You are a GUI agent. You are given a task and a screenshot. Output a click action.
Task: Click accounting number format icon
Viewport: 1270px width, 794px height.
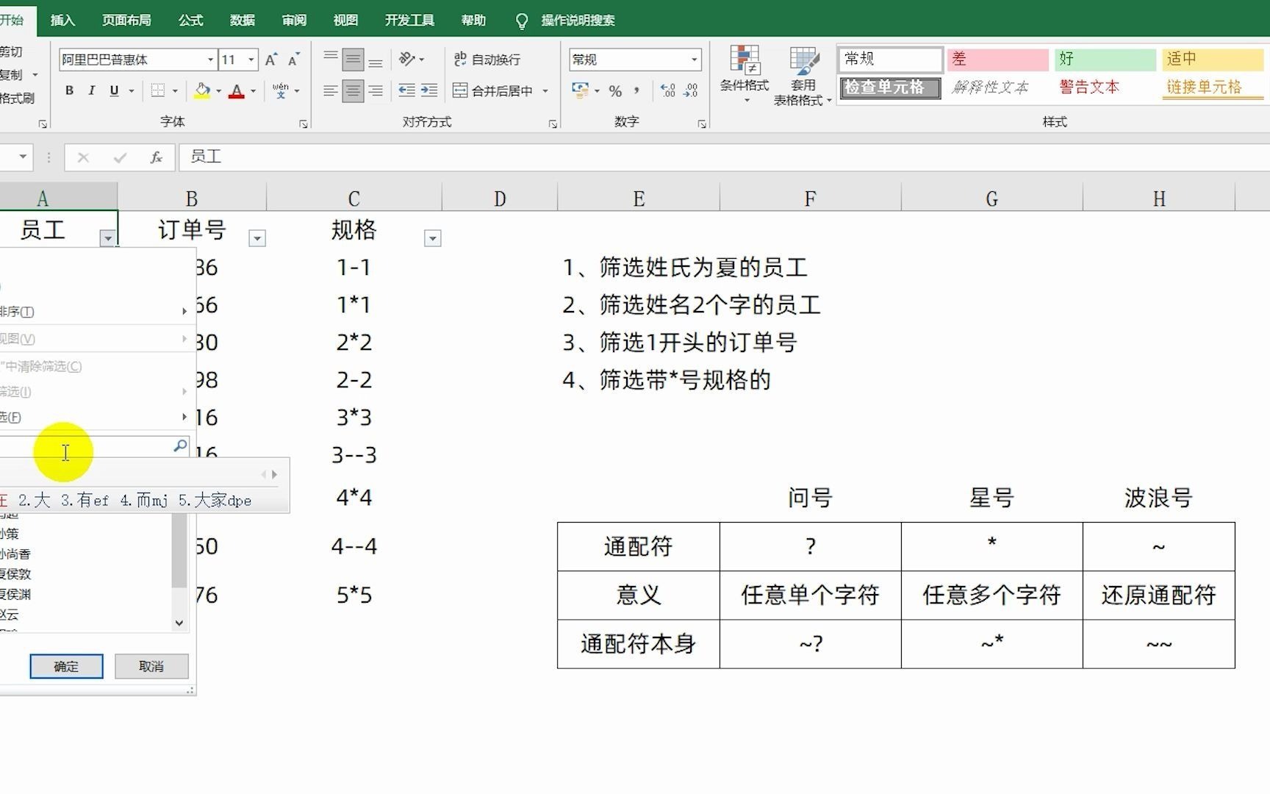[x=581, y=90]
